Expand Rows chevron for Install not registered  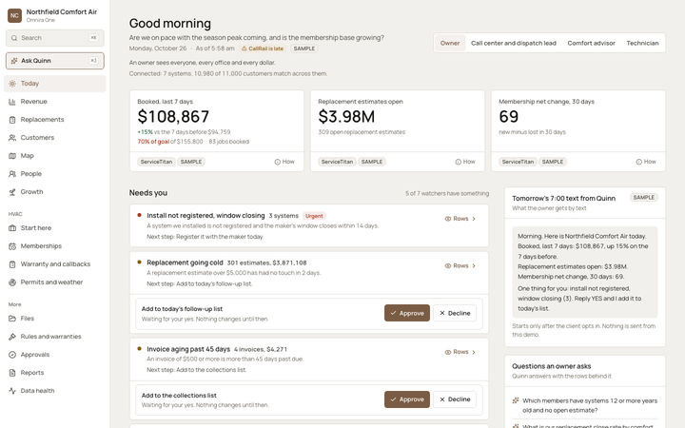474,219
